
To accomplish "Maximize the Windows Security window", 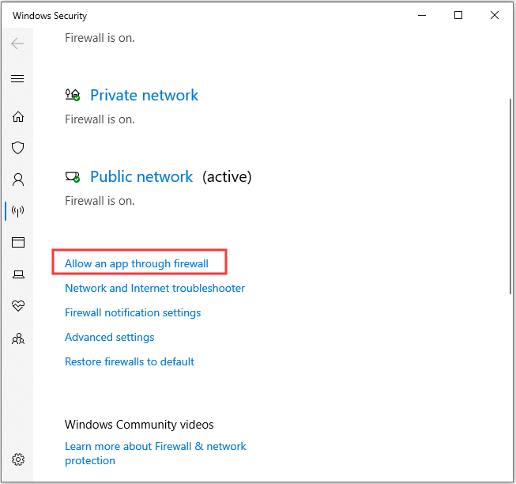I will click(458, 15).
